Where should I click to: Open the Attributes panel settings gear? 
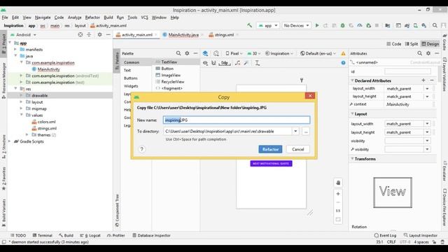[428, 53]
